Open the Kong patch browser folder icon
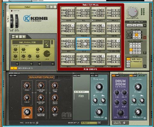This screenshot has width=154, height=127. 51,7
